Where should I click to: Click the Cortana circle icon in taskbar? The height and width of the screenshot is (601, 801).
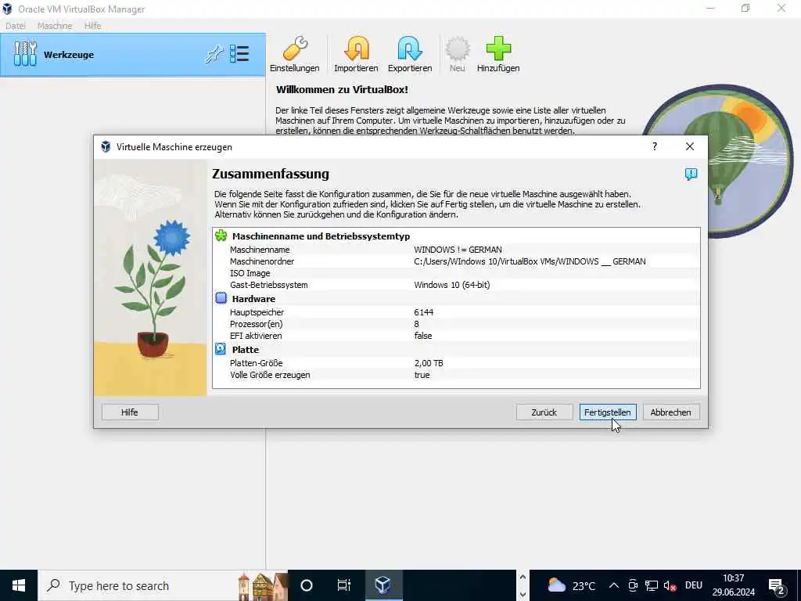[307, 585]
